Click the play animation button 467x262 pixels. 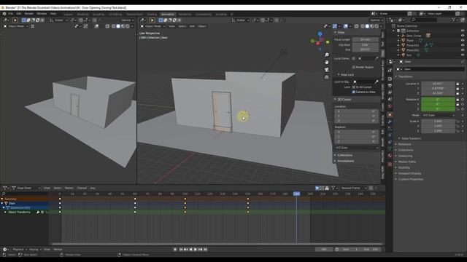[x=196, y=250]
